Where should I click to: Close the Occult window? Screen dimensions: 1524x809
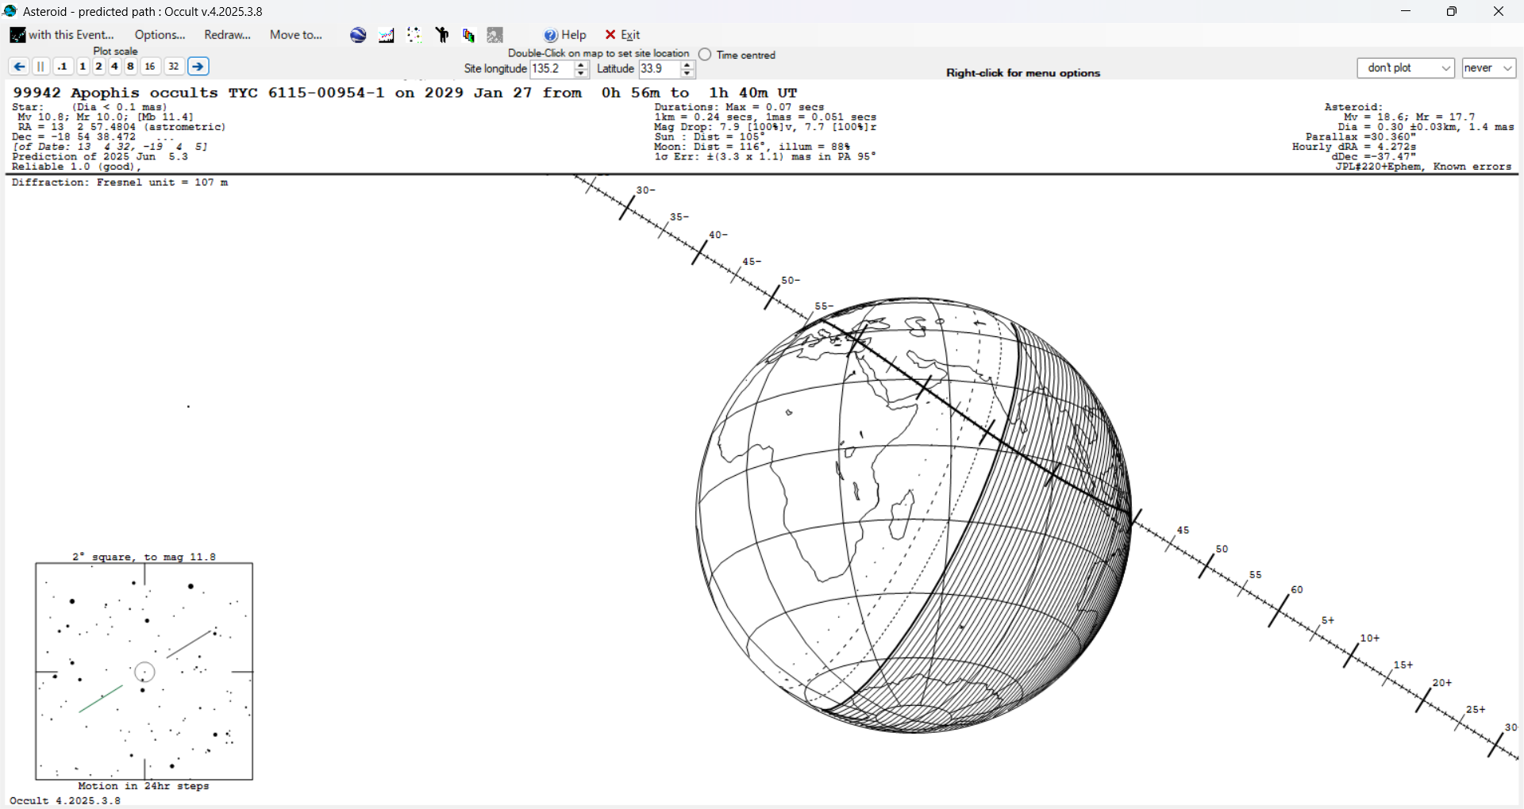1499,11
